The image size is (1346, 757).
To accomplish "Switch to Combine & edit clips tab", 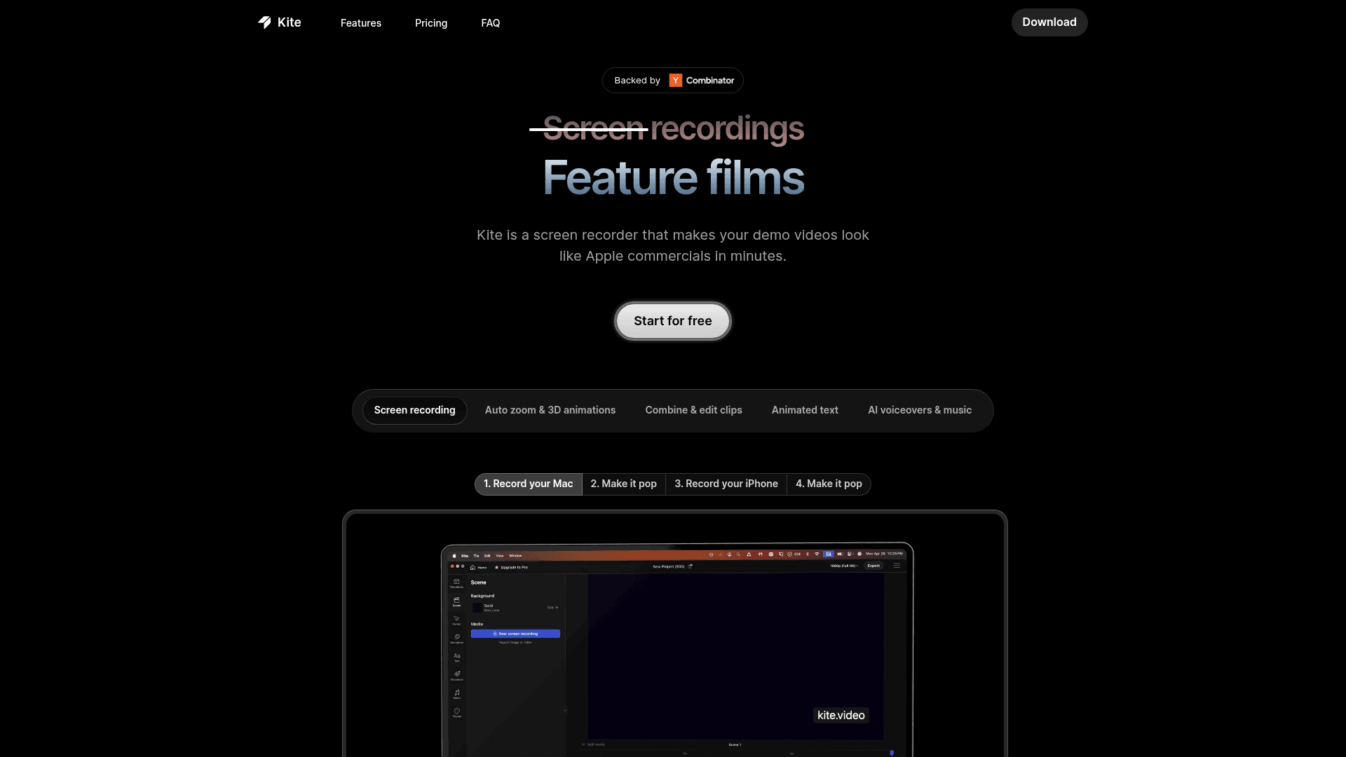I will [693, 410].
